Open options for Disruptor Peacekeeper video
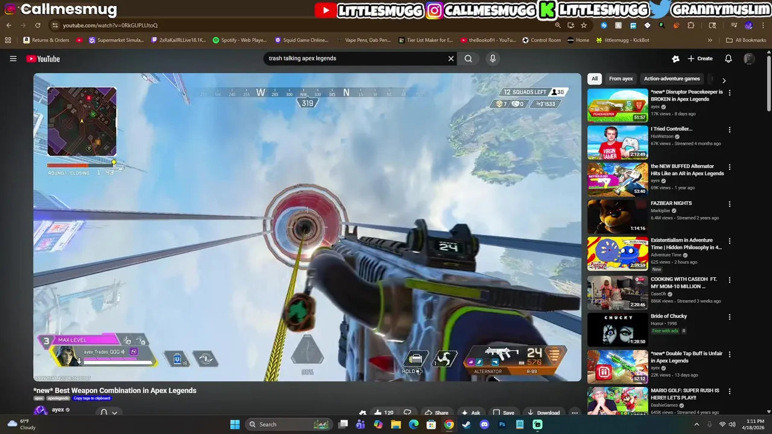This screenshot has height=434, width=772. 729,93
